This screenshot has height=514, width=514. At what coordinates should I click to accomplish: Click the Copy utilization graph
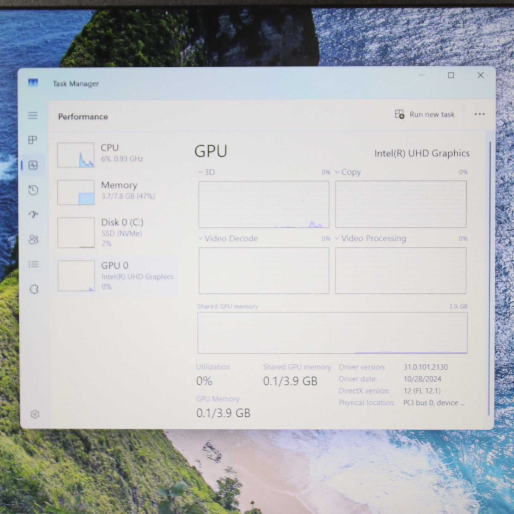click(401, 204)
